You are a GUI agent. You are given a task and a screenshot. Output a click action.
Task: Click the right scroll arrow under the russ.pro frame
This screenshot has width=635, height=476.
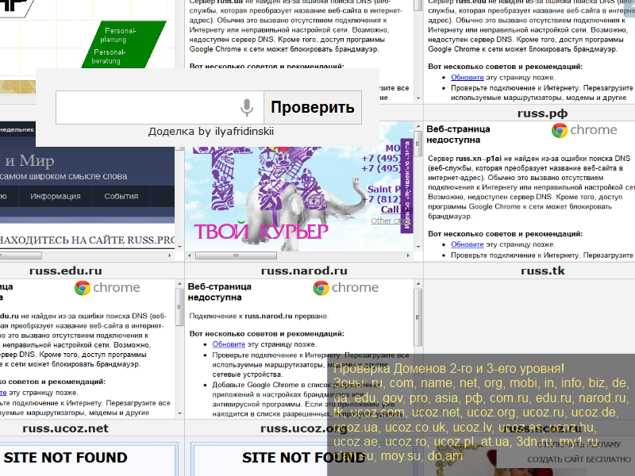pos(170,255)
